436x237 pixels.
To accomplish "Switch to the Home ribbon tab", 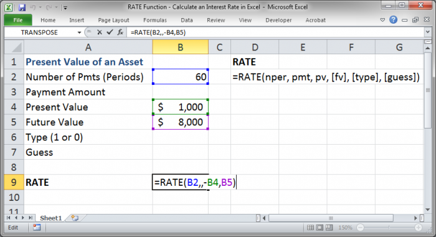I will (48, 20).
